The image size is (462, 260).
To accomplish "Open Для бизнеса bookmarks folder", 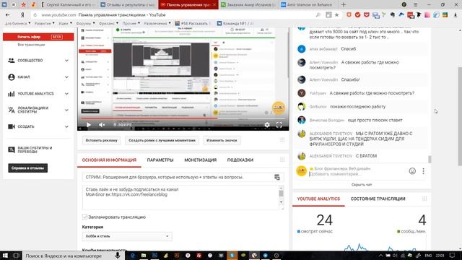I will [x=17, y=23].
